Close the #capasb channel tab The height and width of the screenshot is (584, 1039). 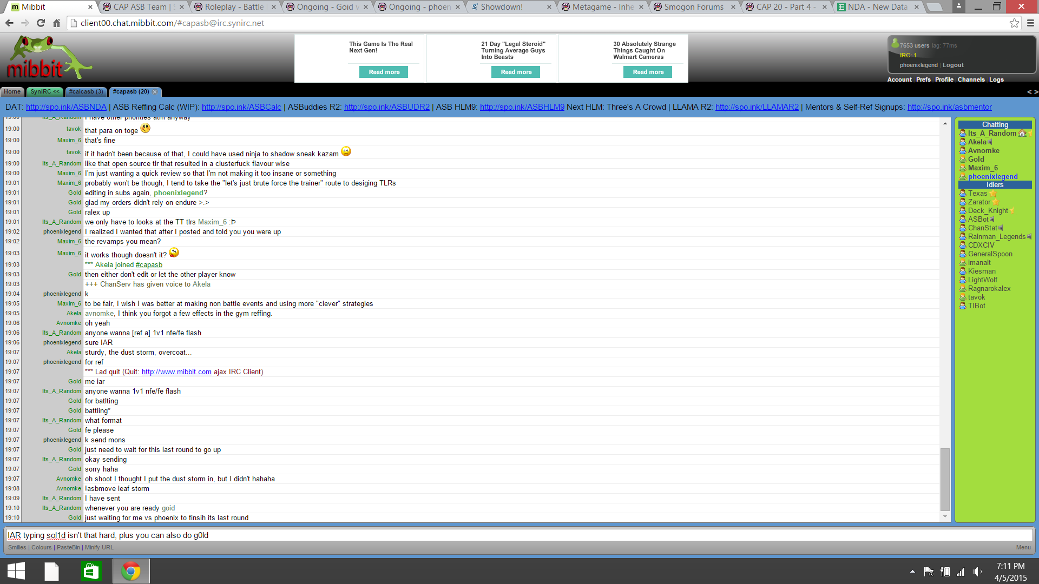(155, 92)
